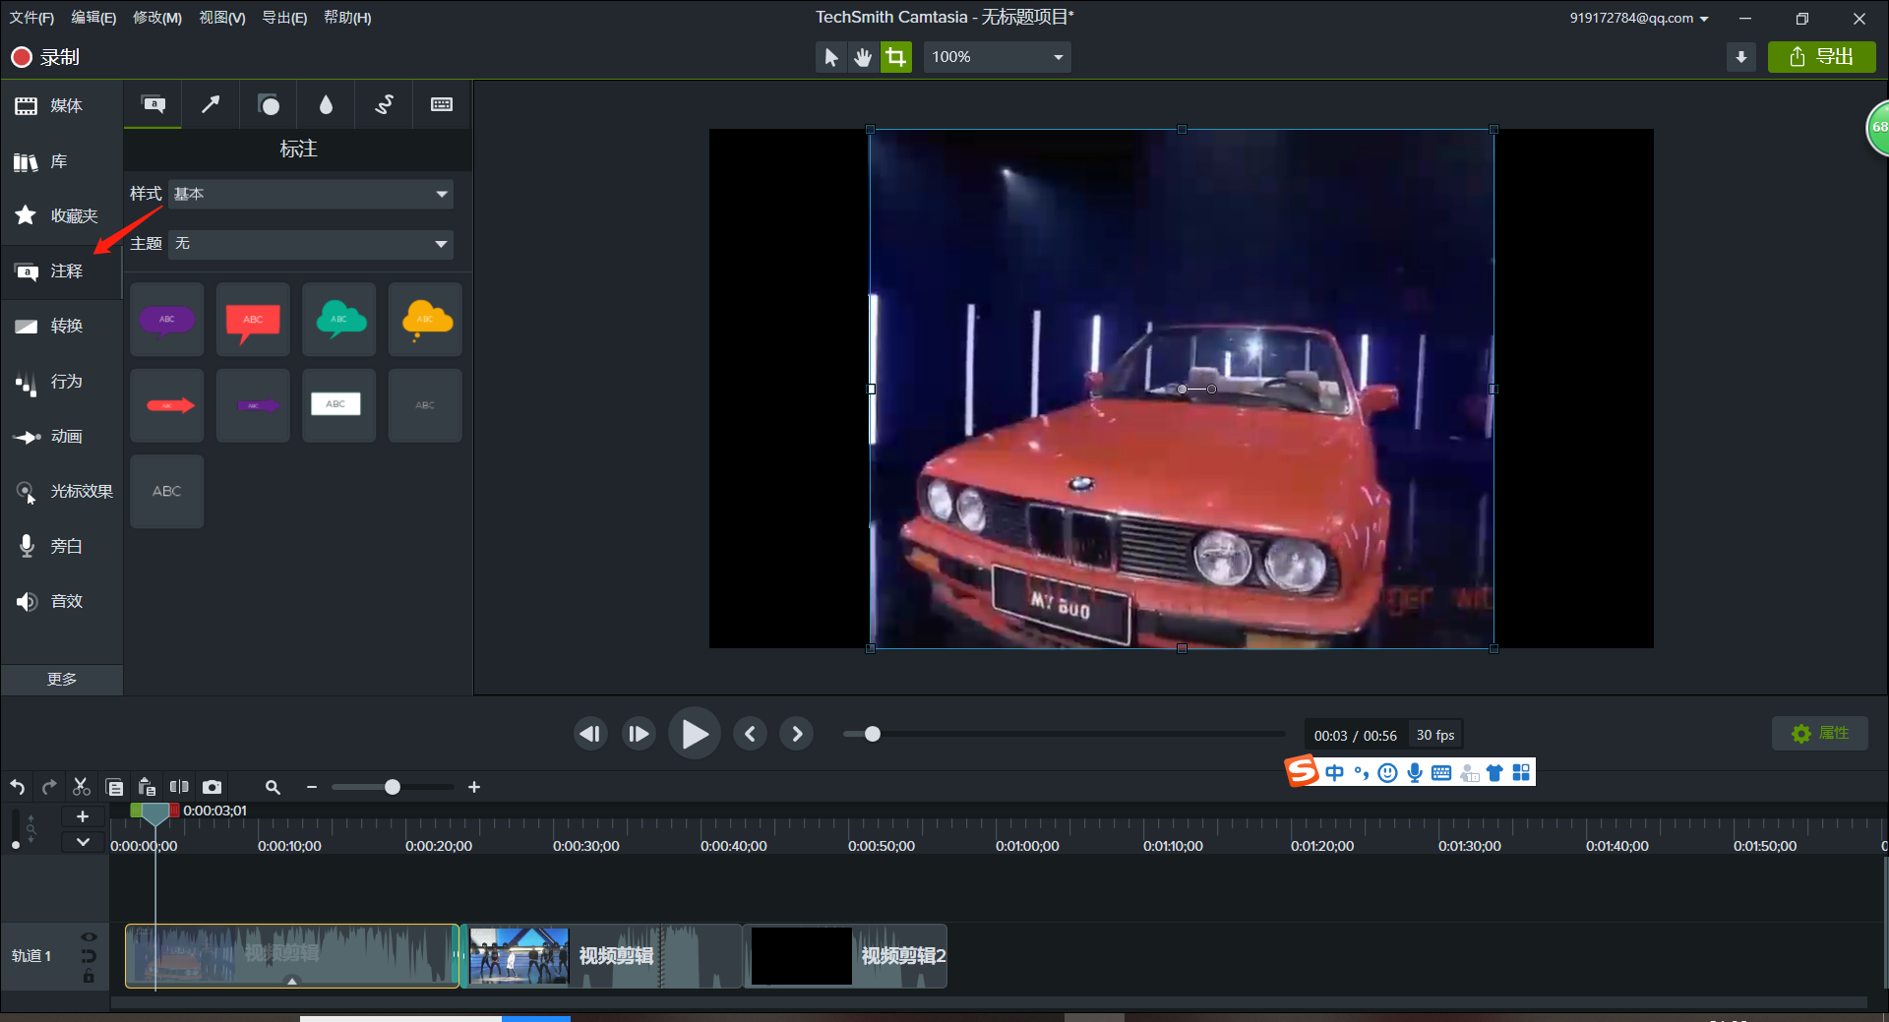Choose the yellow thought cloud callout

[x=425, y=320]
